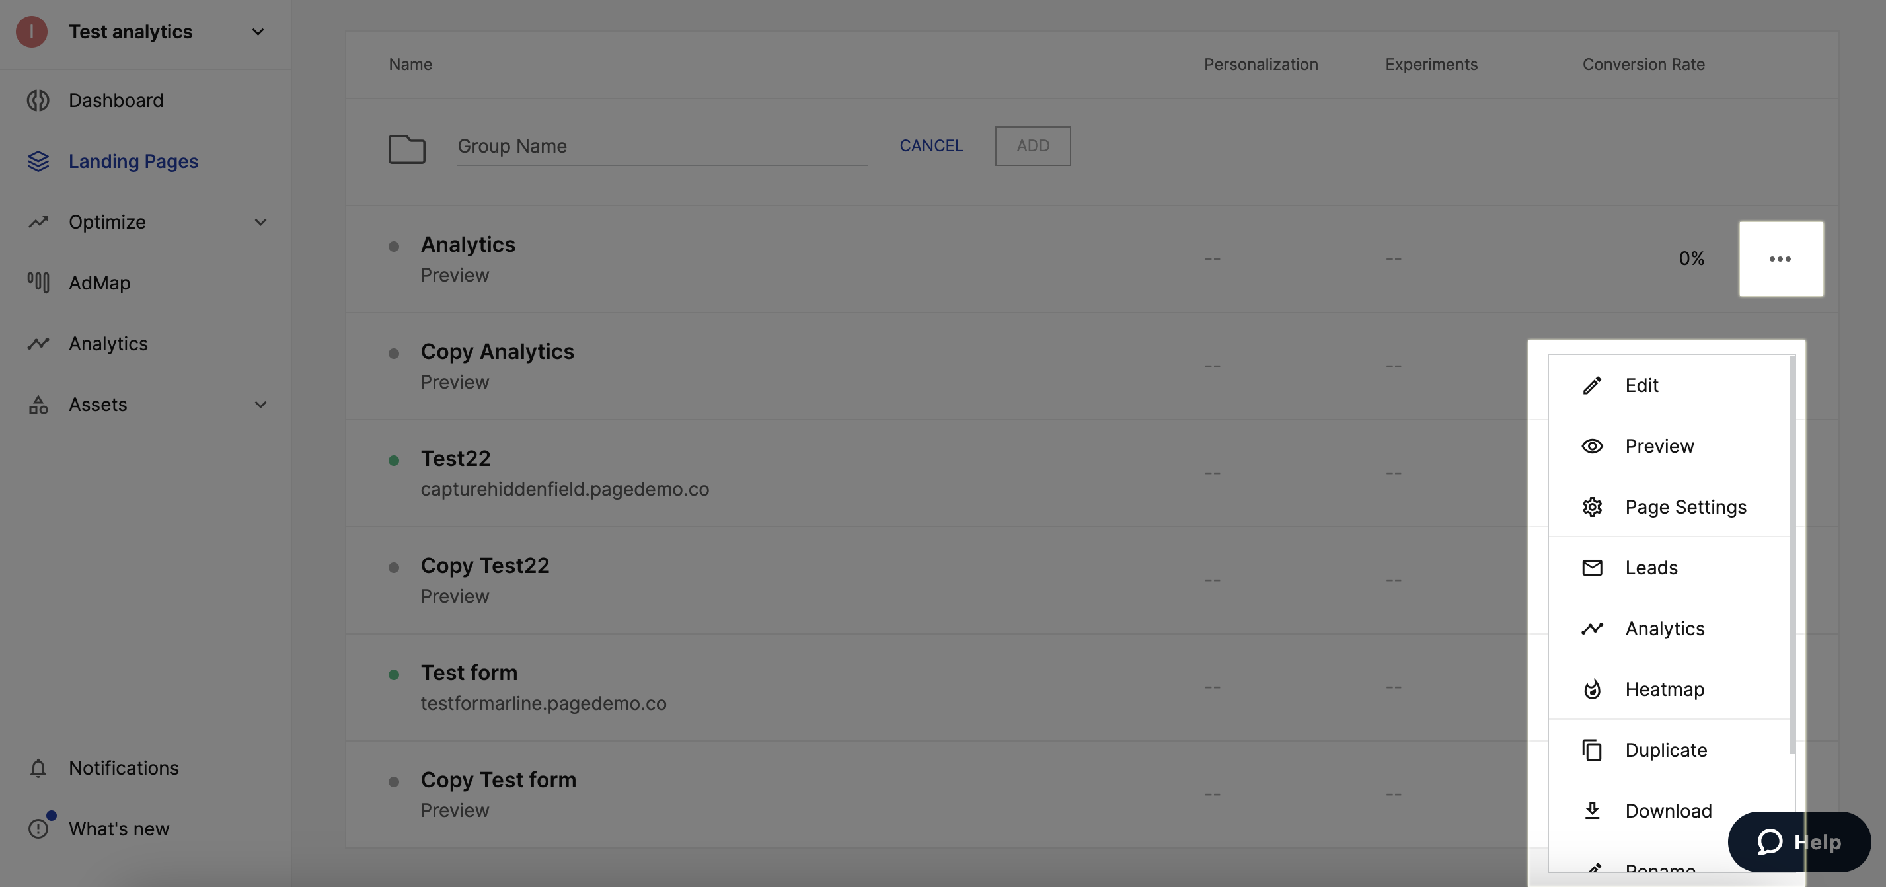The height and width of the screenshot is (887, 1886).
Task: Open the Copy Test form page name
Action: point(498,779)
